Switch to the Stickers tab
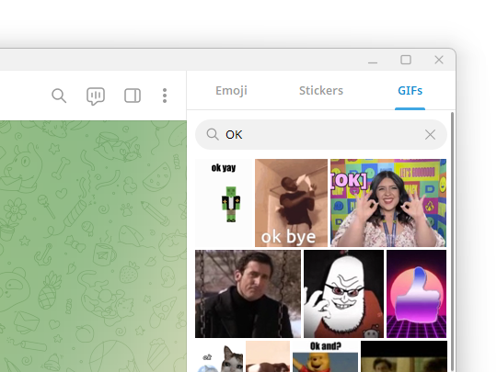The height and width of the screenshot is (372, 497). [321, 90]
